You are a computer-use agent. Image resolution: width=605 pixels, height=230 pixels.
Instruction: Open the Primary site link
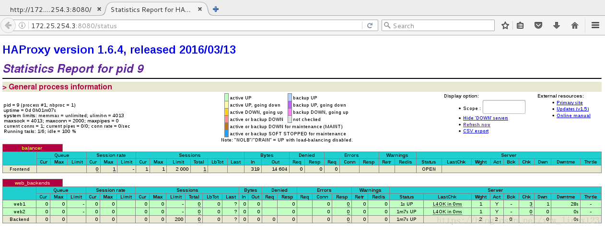click(570, 103)
